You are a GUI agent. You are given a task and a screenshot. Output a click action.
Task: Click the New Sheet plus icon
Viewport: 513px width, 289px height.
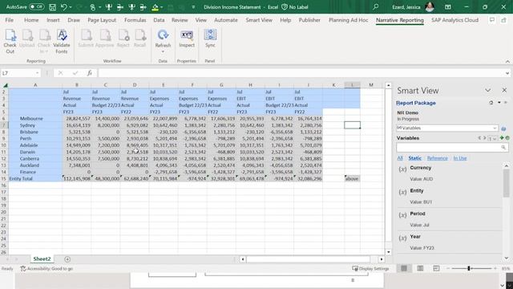67,259
